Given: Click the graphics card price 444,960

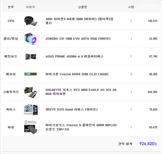Looking at the screenshot, I should 153,92.
